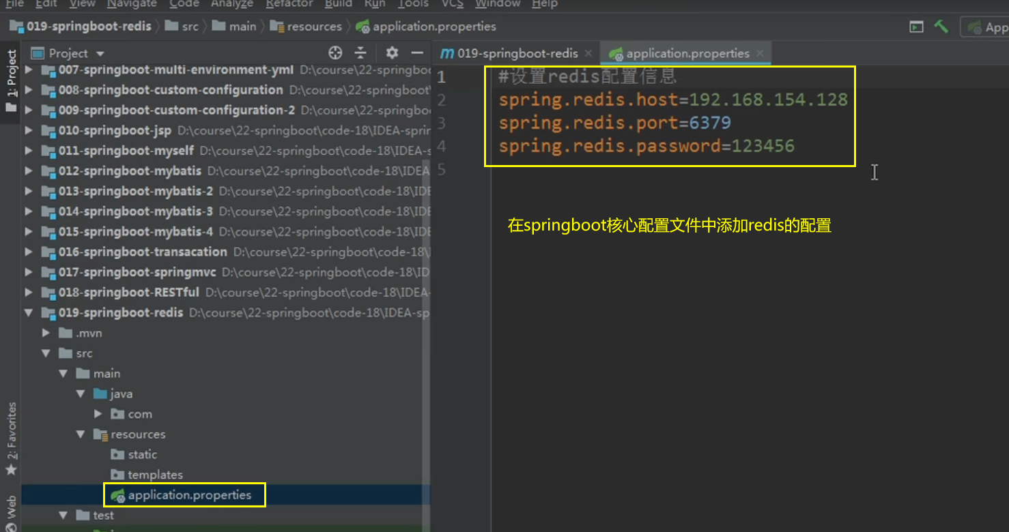Screen dimensions: 1009x532
Task: Click src breadcrumb in navigation bar
Action: 182,27
